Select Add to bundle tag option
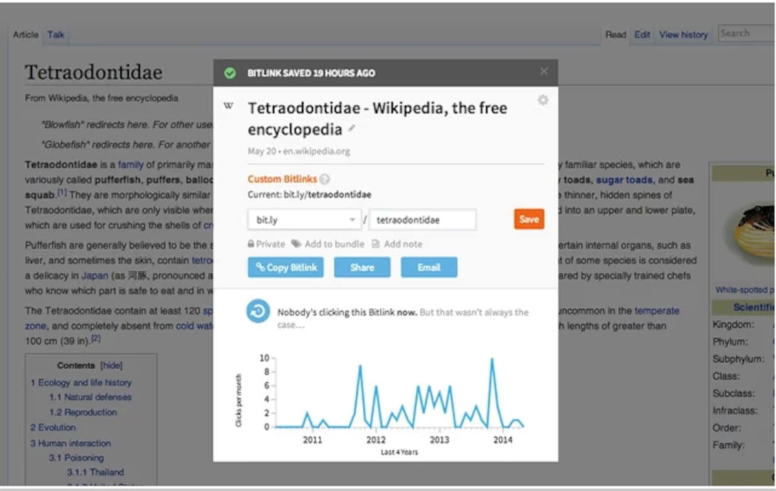 pos(329,244)
